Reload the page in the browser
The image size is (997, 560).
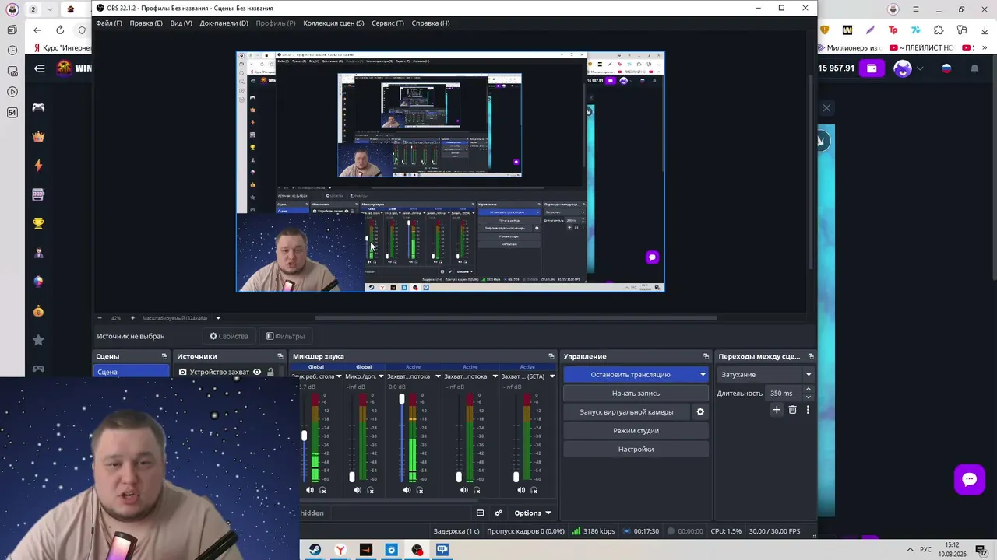pos(60,30)
